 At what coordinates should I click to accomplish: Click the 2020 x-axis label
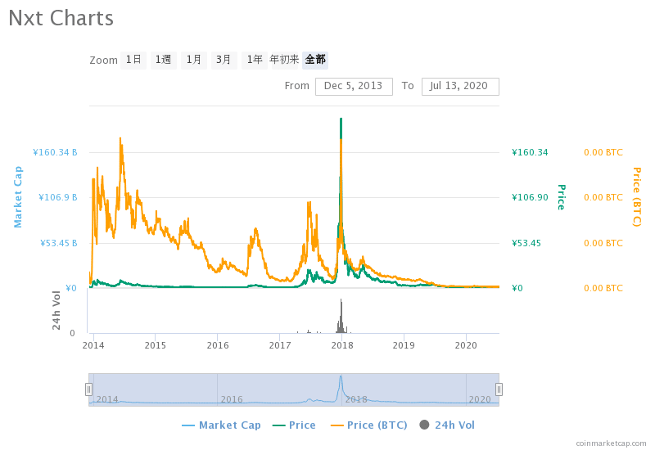(466, 345)
